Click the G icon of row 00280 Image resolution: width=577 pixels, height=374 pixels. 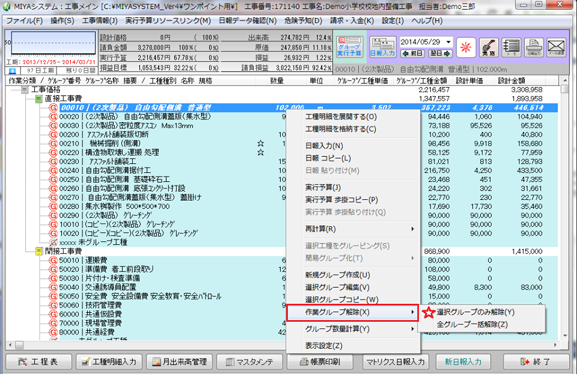tap(53, 207)
